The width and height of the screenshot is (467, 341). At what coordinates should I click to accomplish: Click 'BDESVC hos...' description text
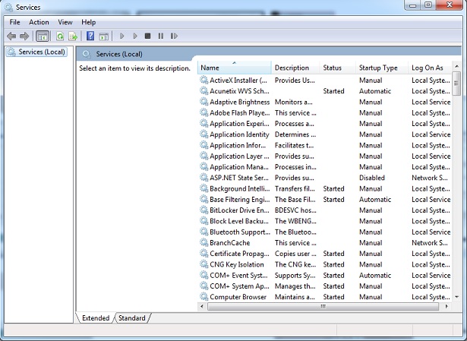[x=295, y=210]
